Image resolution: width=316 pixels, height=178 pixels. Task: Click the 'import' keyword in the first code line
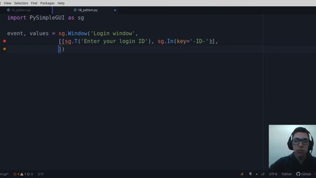[x=17, y=18]
